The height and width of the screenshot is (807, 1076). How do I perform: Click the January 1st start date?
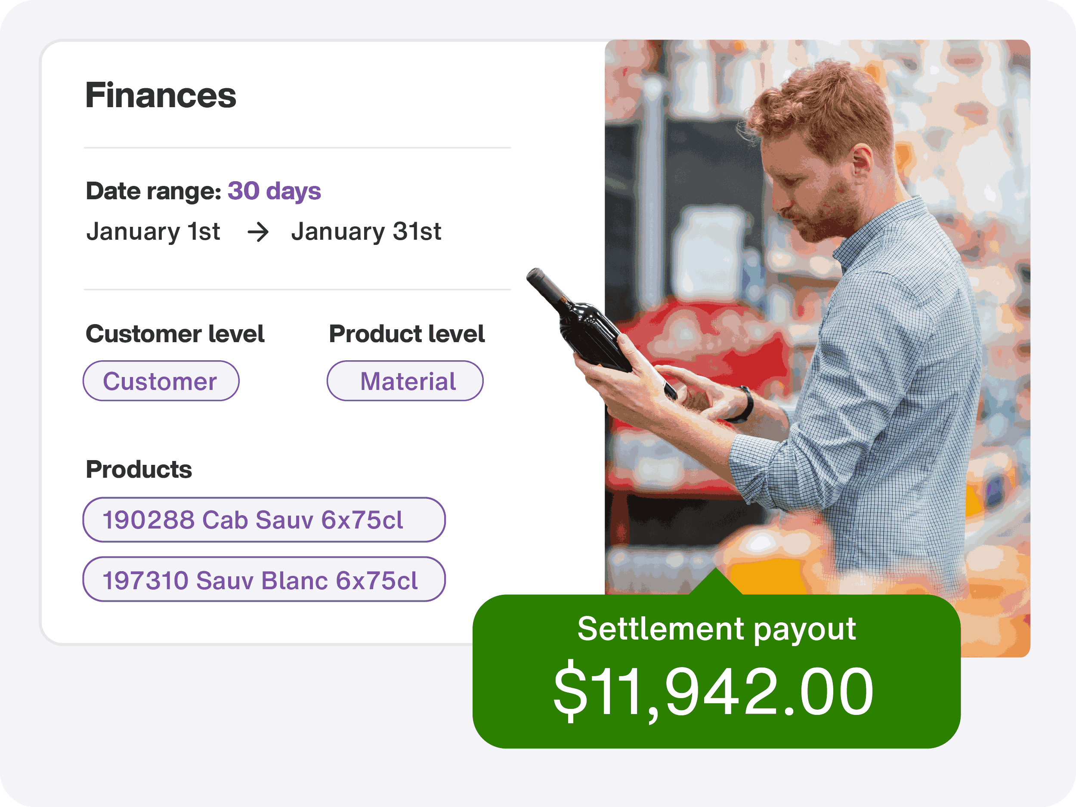pos(153,231)
